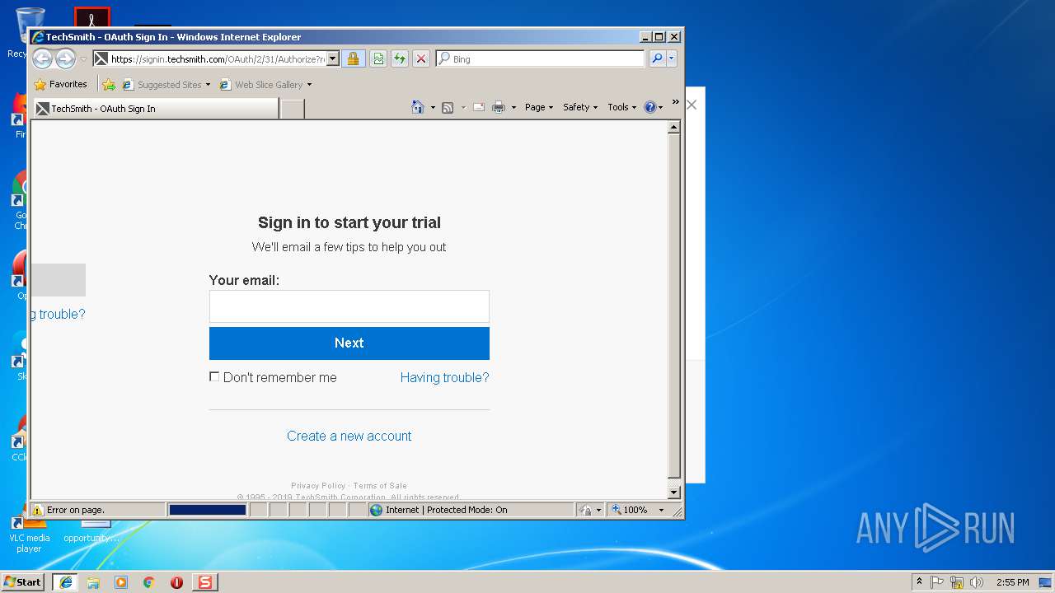
Task: Click the Internet Explorer taskbar button
Action: pyautogui.click(x=65, y=581)
